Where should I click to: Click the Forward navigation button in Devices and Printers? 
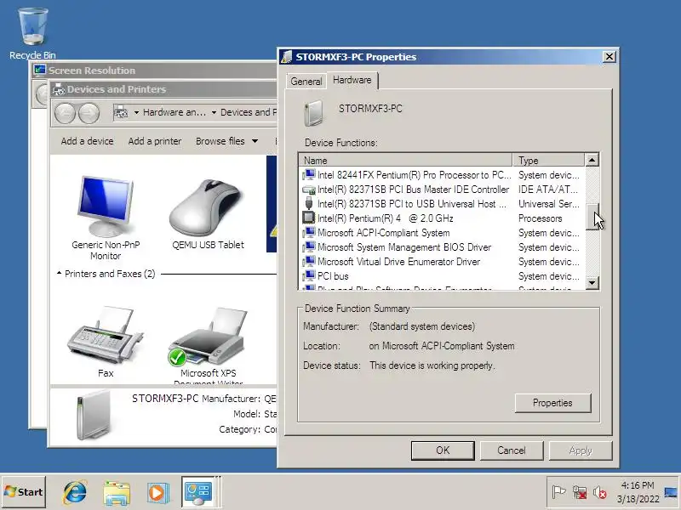[89, 113]
